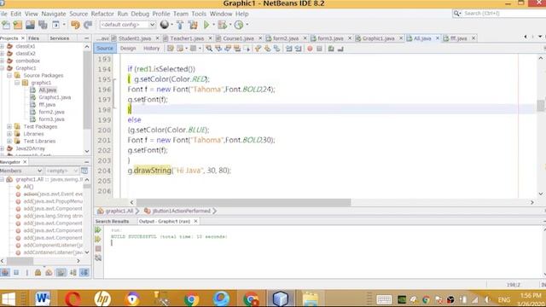Click the Find Previous Occurrence icon
Screen dimensions: 546x307
[x=218, y=49]
